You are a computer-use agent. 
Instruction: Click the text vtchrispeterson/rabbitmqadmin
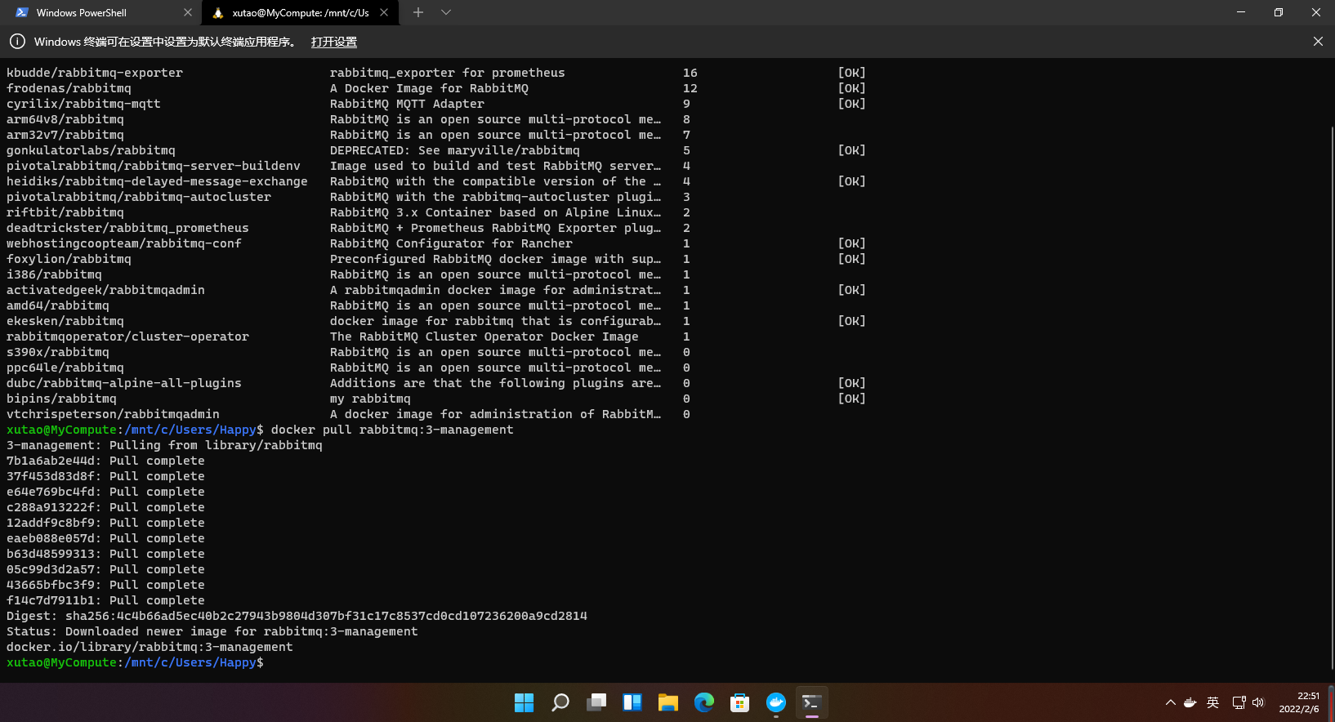[113, 414]
